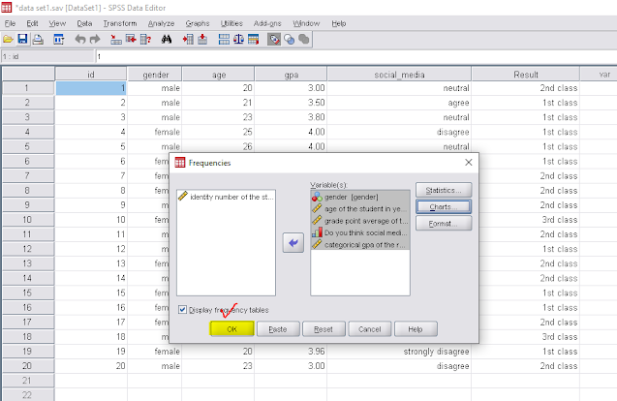Open the Select Cases toolbar icon
The height and width of the screenshot is (401, 617).
(x=254, y=40)
